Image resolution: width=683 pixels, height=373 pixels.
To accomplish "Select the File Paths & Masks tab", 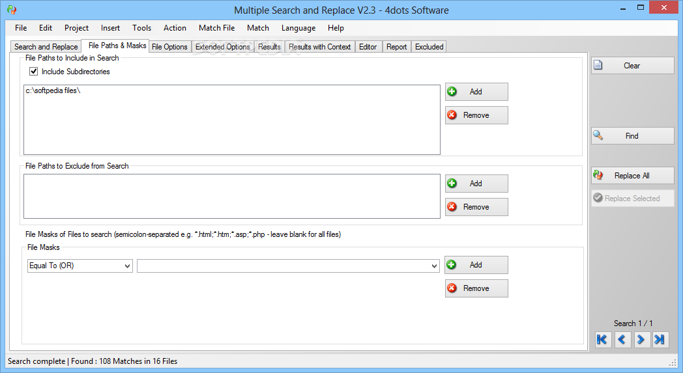I will [117, 46].
